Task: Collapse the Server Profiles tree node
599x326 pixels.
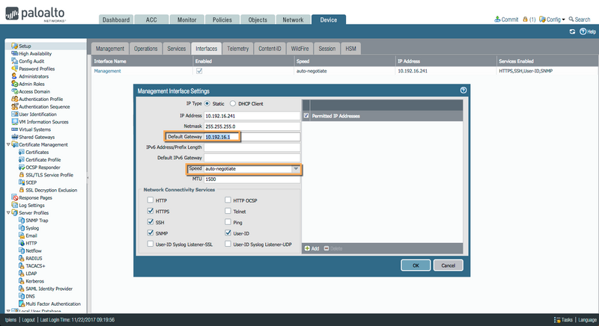Action: [8, 213]
